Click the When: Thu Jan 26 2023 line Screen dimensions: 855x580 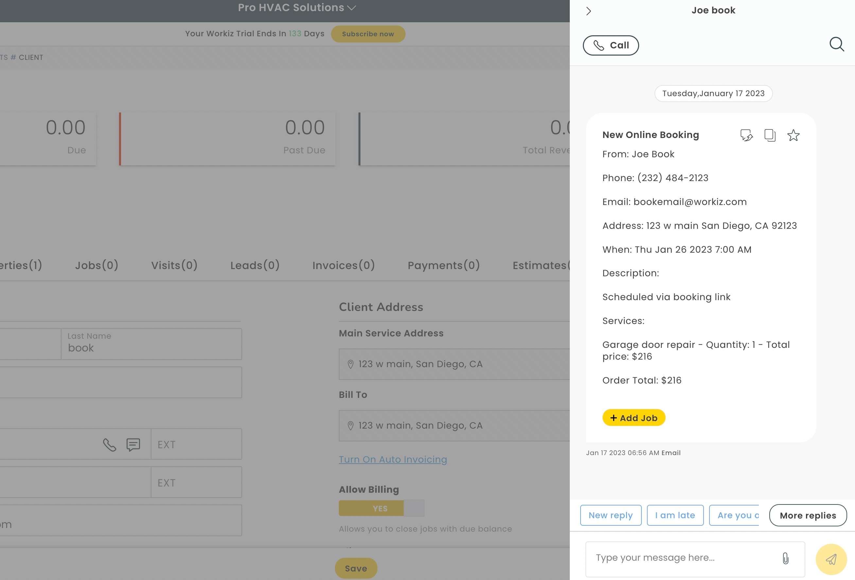(676, 250)
